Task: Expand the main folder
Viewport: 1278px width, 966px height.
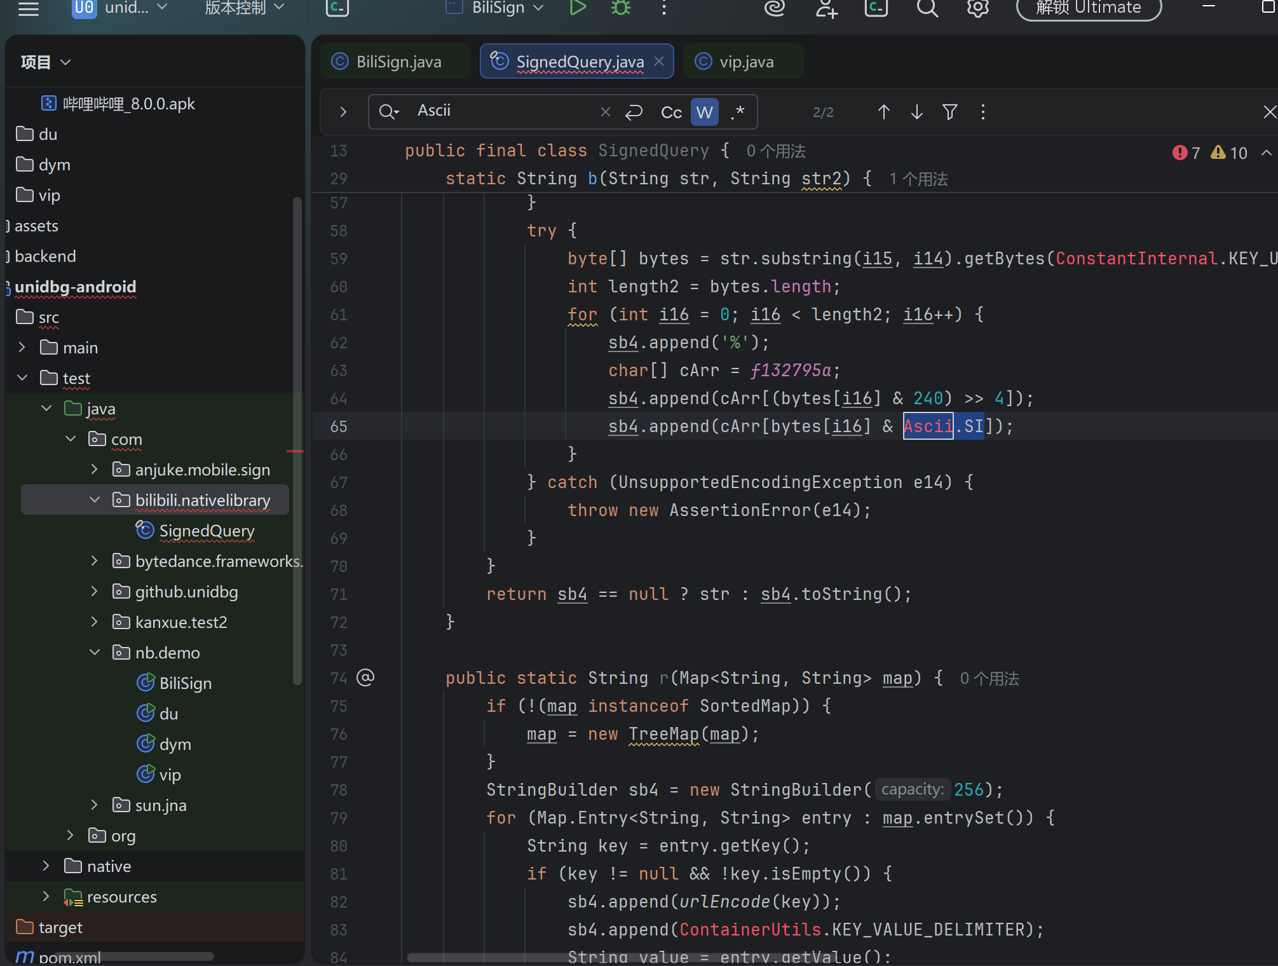Action: (x=22, y=348)
